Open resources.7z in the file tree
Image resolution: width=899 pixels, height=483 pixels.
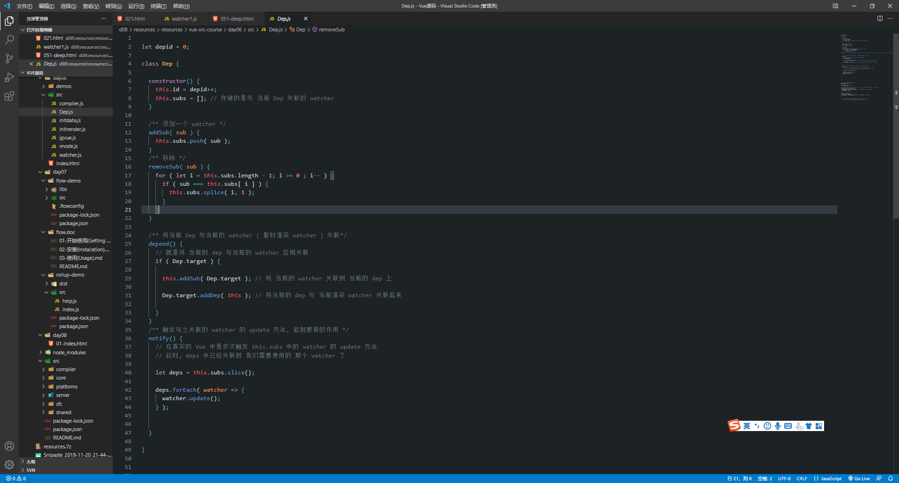point(57,446)
